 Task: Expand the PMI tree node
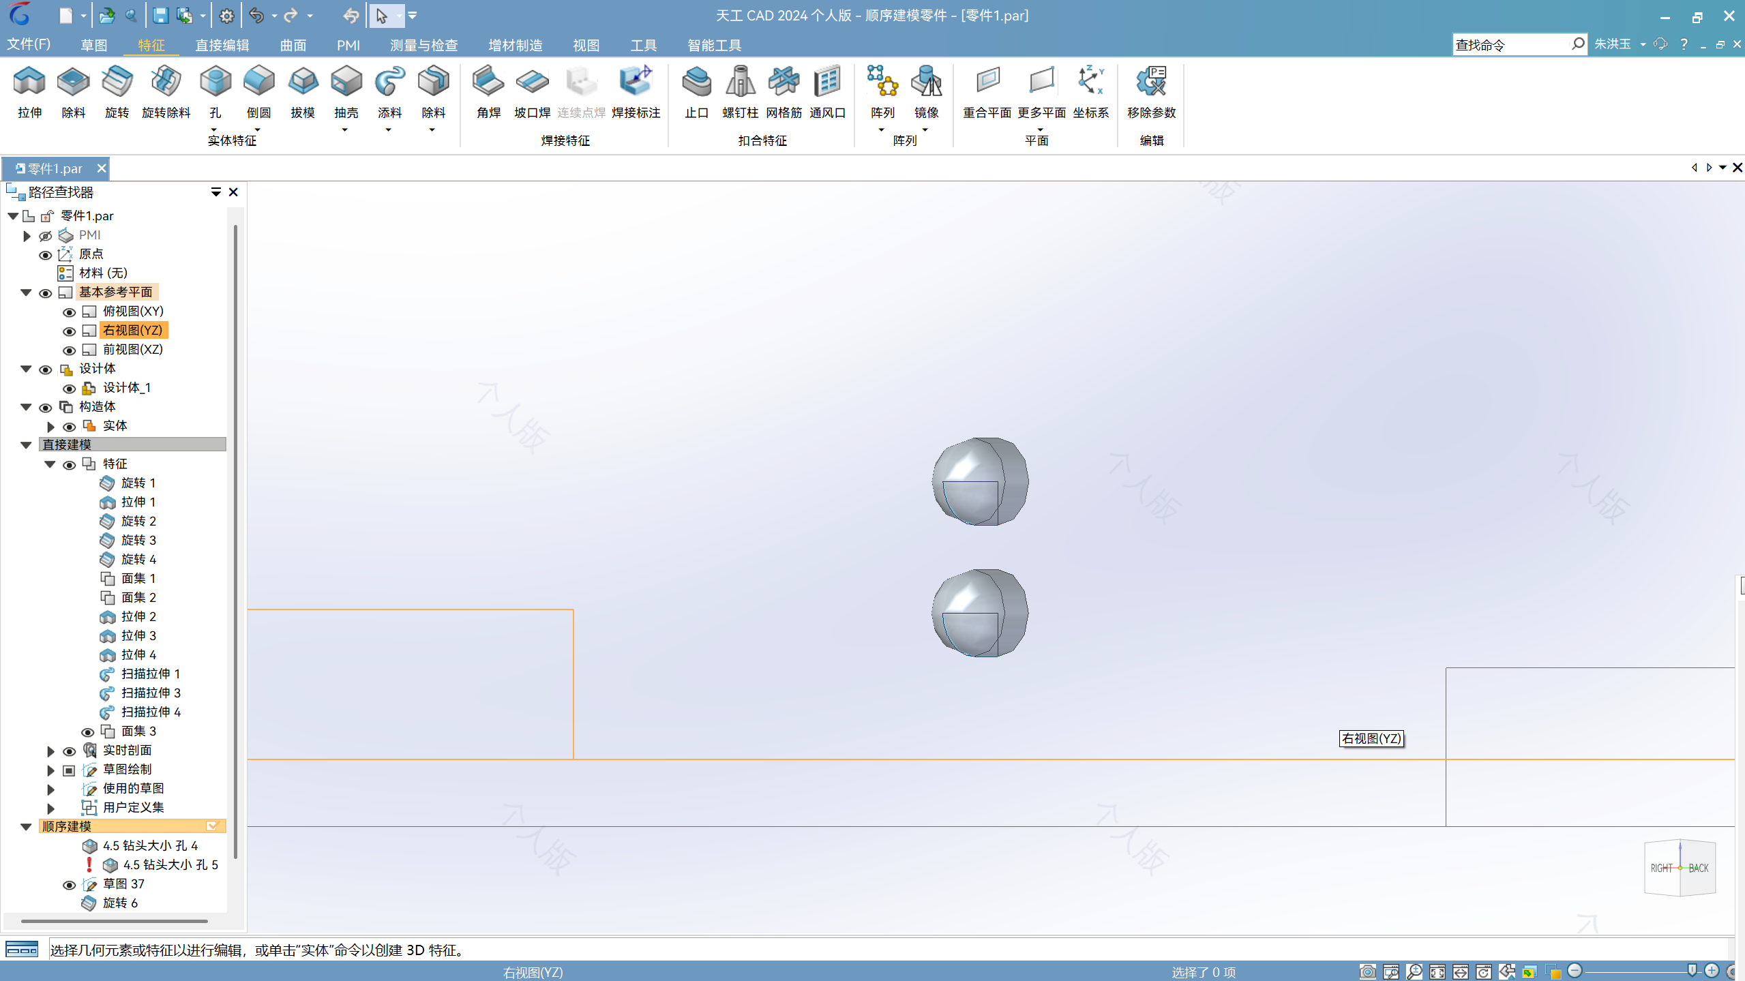[x=27, y=236]
